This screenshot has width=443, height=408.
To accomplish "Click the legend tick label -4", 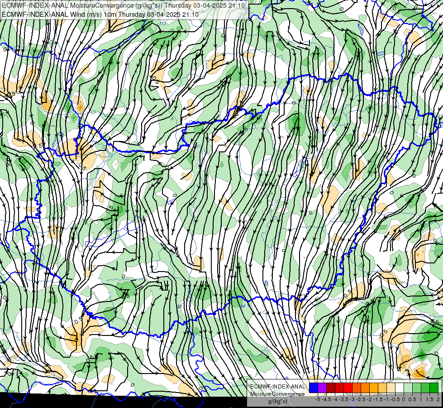I will pyautogui.click(x=335, y=399).
